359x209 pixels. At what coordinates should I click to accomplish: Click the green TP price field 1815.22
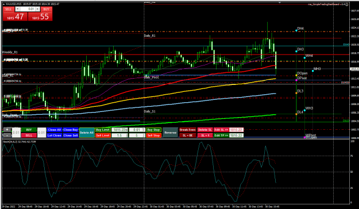click(x=236, y=136)
